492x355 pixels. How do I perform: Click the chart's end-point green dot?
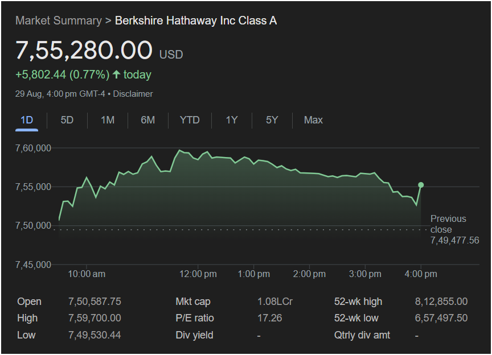tap(421, 185)
